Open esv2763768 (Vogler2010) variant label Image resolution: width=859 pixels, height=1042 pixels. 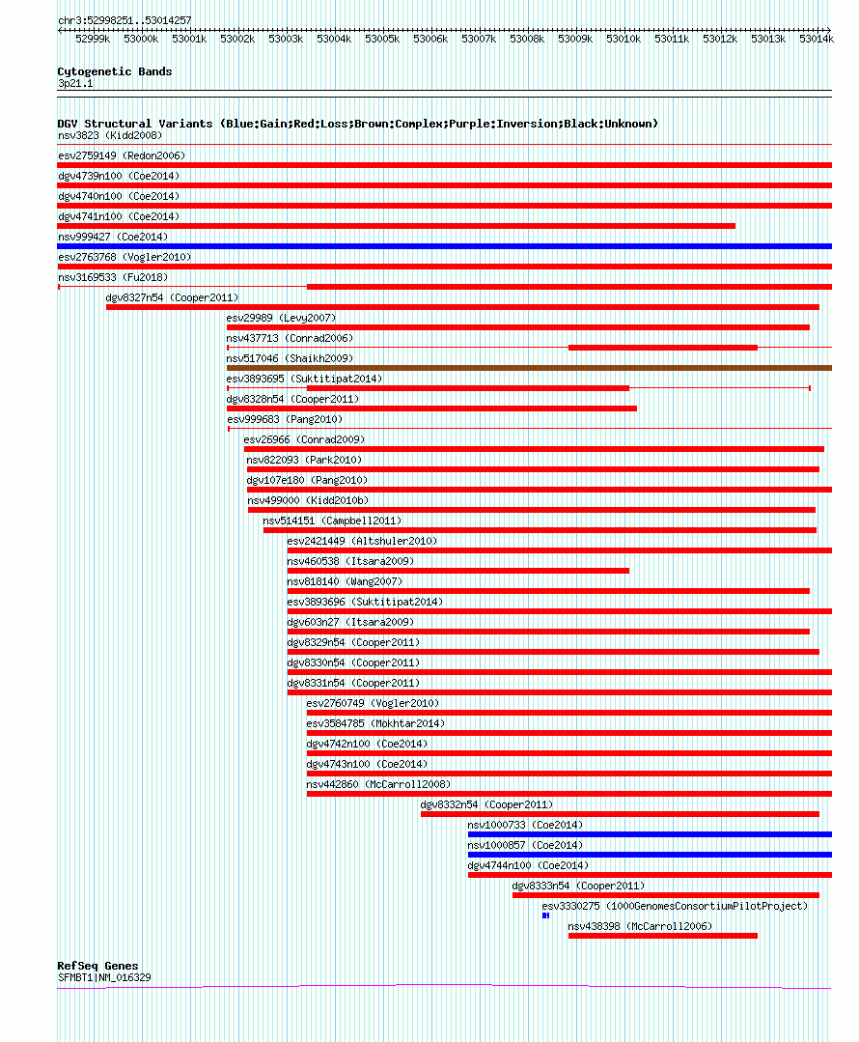click(x=125, y=257)
